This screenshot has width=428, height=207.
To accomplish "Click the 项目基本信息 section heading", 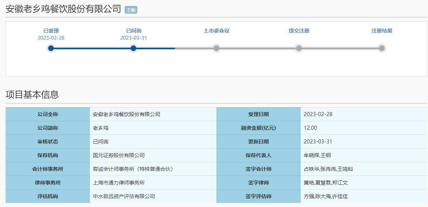I will (32, 95).
